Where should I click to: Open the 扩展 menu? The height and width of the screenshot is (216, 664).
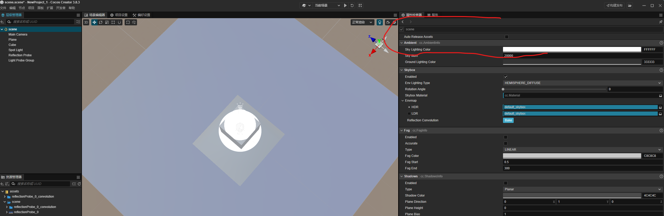pos(50,8)
